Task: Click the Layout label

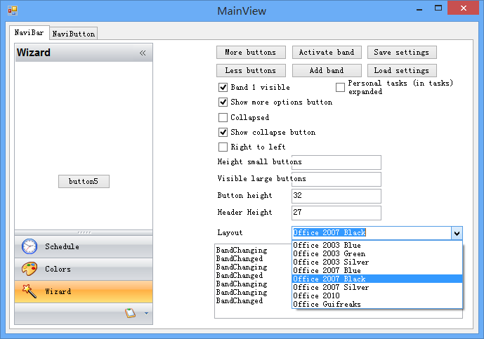Action: point(230,232)
